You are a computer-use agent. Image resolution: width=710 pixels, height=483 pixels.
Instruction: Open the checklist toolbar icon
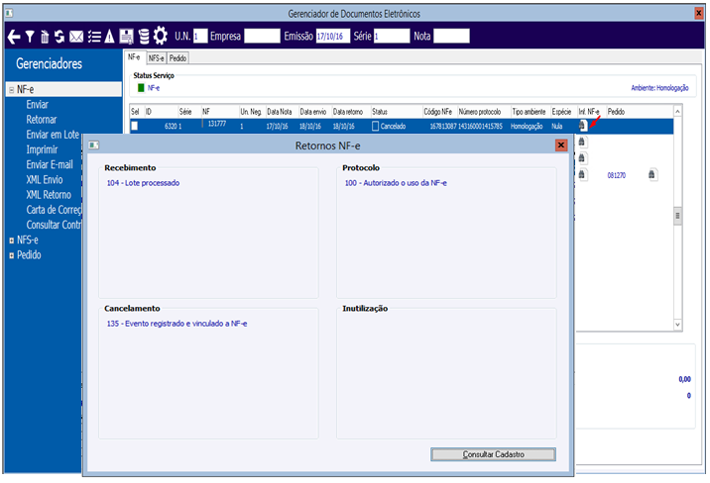tap(94, 37)
